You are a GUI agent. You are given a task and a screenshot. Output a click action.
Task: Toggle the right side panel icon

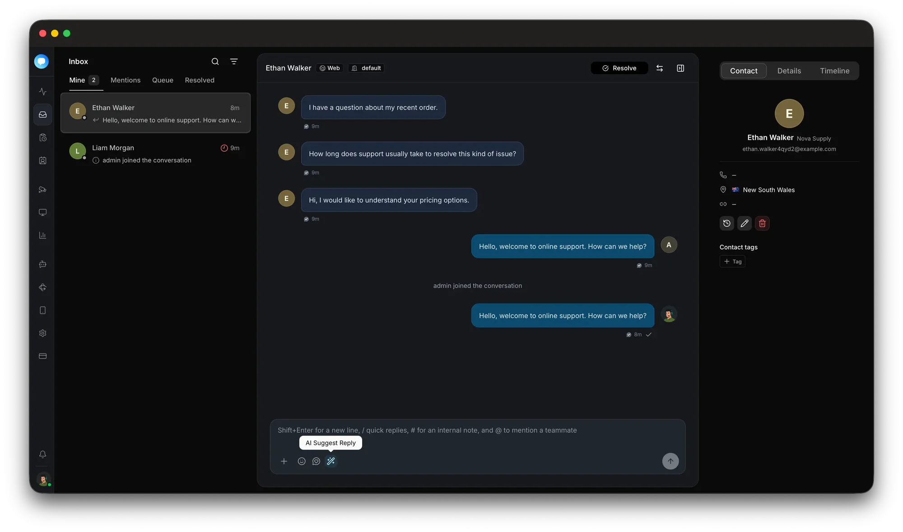680,68
